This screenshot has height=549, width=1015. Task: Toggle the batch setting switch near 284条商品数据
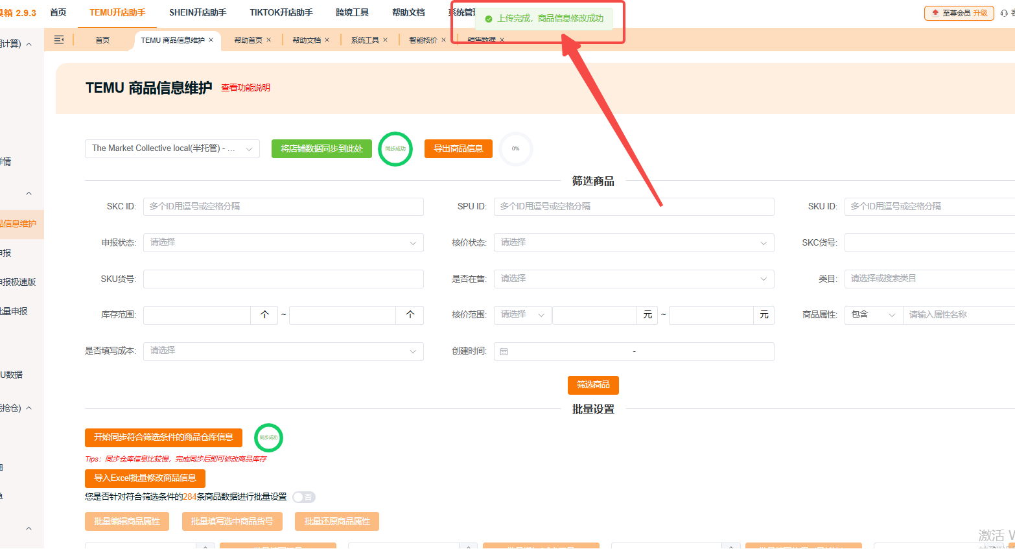[x=303, y=497]
